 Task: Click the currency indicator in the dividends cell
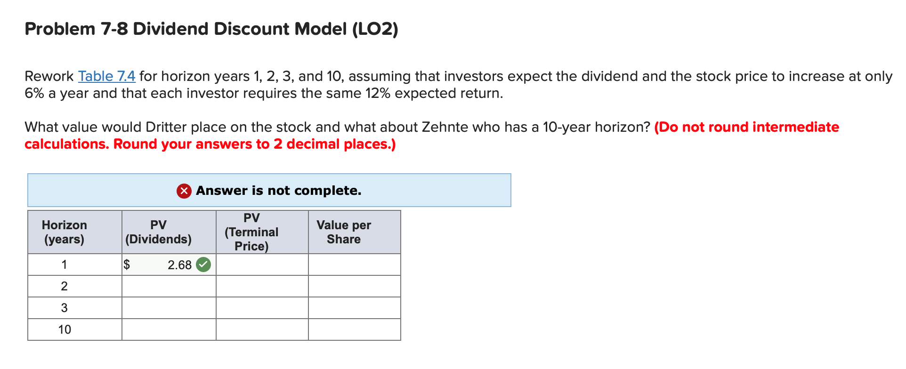coord(127,265)
